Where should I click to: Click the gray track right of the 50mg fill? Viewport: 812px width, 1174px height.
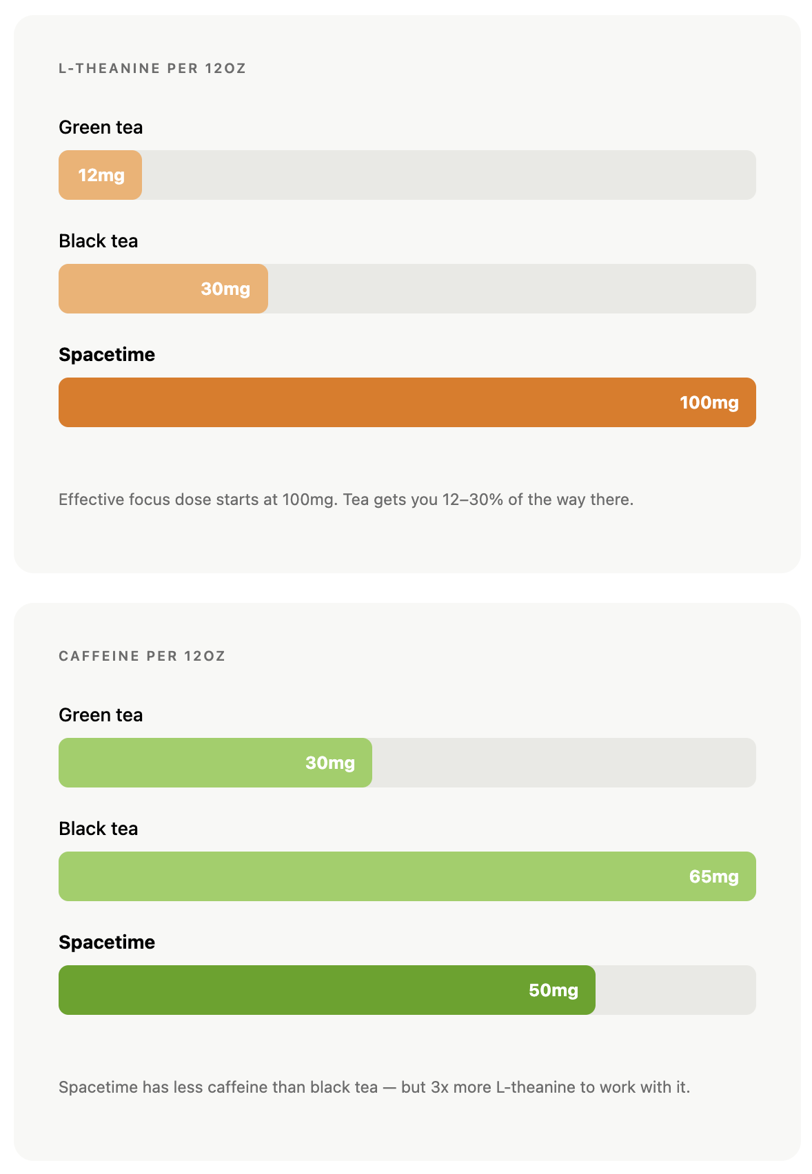pyautogui.click(x=676, y=990)
